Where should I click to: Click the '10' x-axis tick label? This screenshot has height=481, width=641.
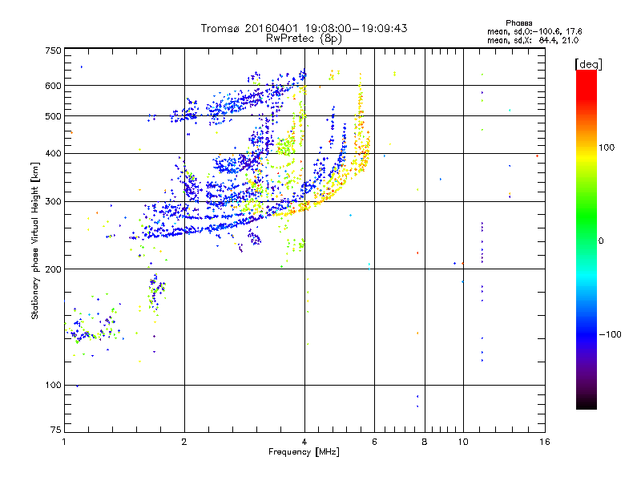click(463, 442)
